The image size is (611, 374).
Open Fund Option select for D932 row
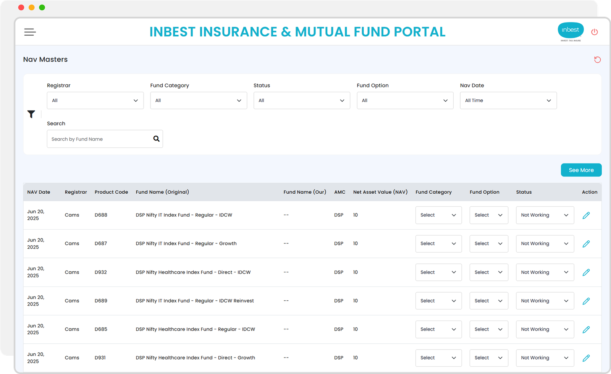[x=489, y=272]
